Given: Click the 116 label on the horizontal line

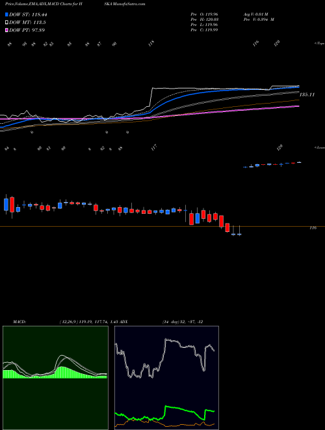Looking at the screenshot, I should click(313, 228).
